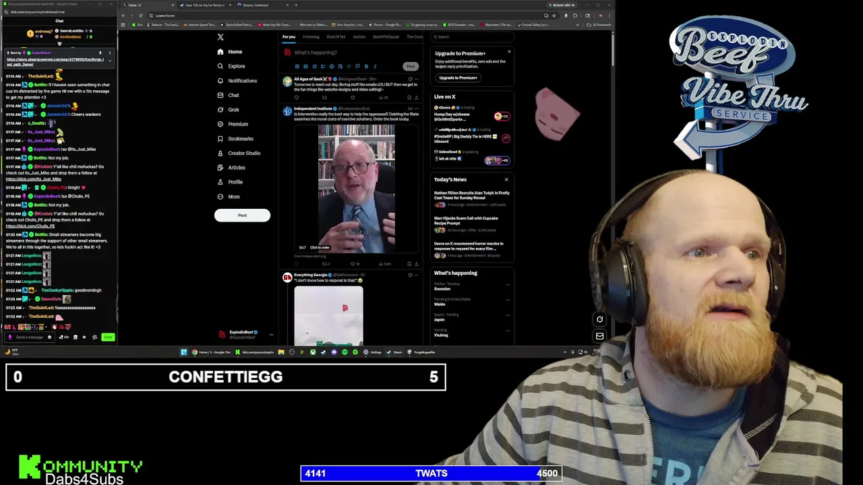Open more options on Independent Institute ad
Image resolution: width=863 pixels, height=485 pixels.
[417, 108]
